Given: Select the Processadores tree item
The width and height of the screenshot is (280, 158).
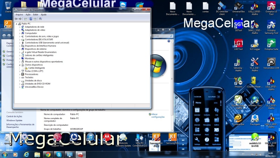Looking at the screenshot, I should click(x=31, y=74).
